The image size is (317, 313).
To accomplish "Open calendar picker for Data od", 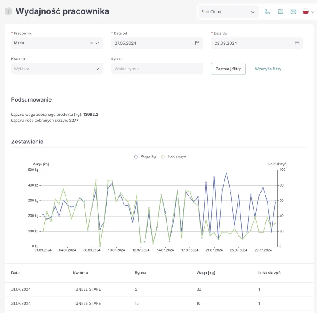I will click(197, 43).
